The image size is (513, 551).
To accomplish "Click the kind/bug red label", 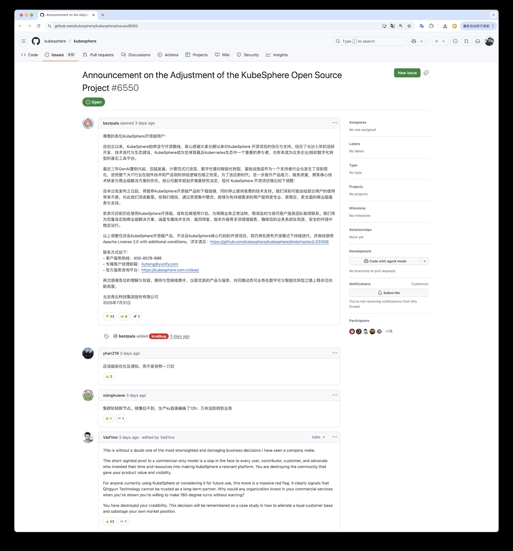I will click(159, 336).
